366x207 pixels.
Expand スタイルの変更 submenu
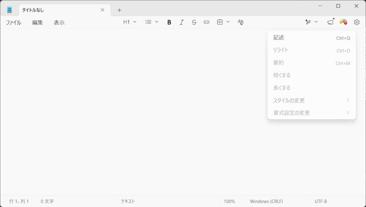click(312, 100)
